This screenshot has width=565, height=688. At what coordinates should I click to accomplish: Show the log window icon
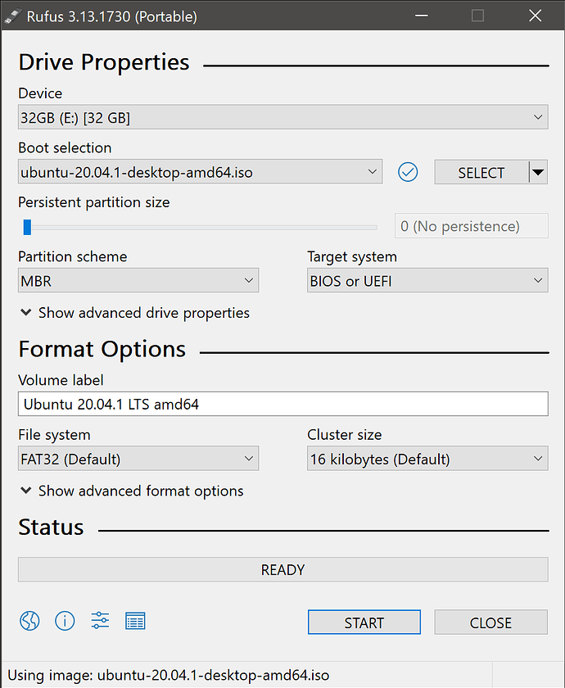(135, 621)
